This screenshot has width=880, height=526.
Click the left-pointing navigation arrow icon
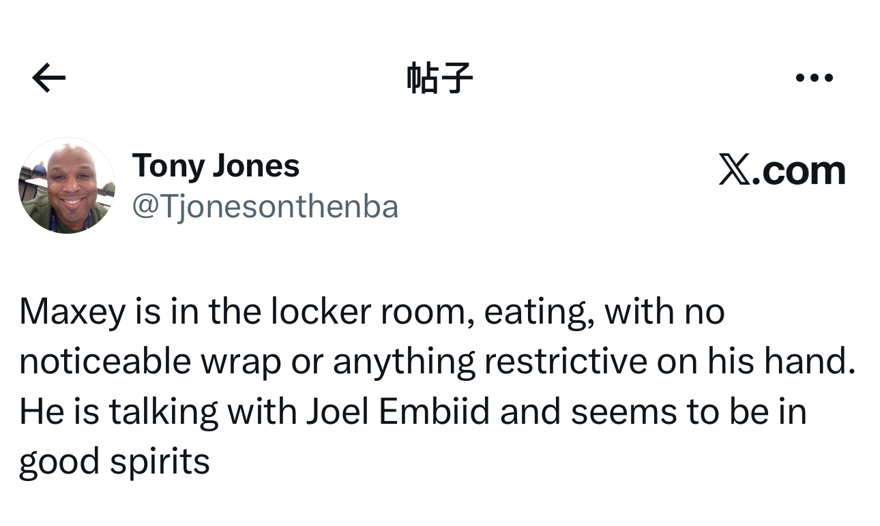coord(47,77)
